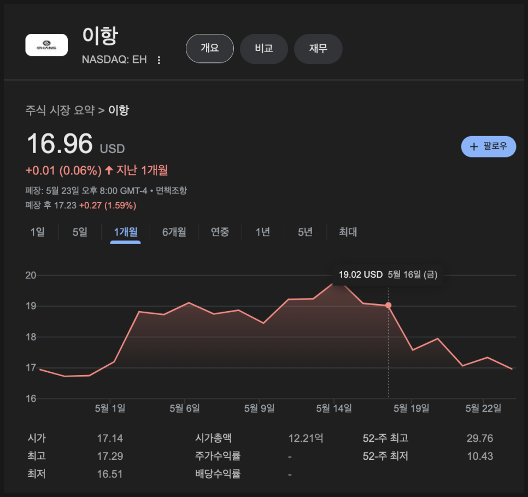
Task: Switch to the 비교 compare tab
Action: [x=264, y=49]
